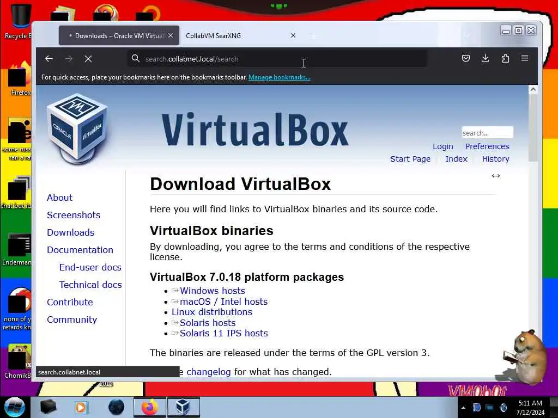The image size is (558, 418).
Task: Open Community in the sidebar
Action: coord(71,319)
